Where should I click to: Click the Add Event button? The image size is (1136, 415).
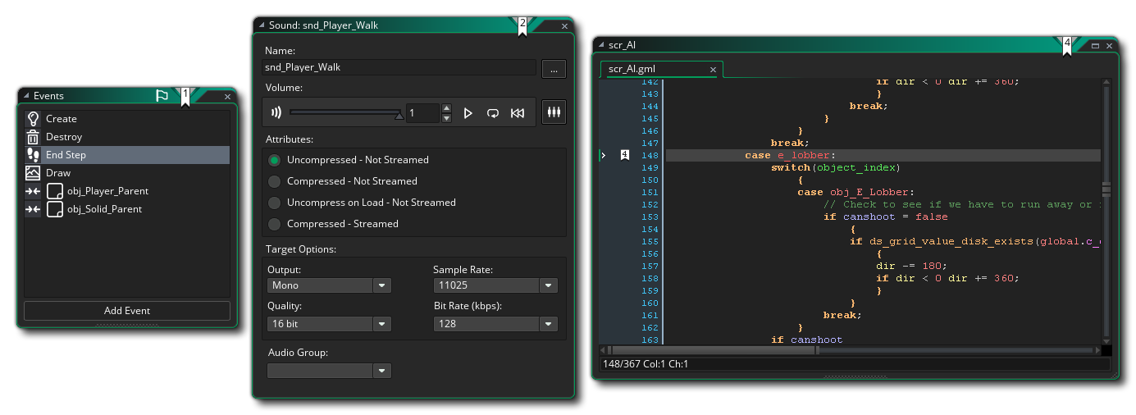(x=127, y=311)
